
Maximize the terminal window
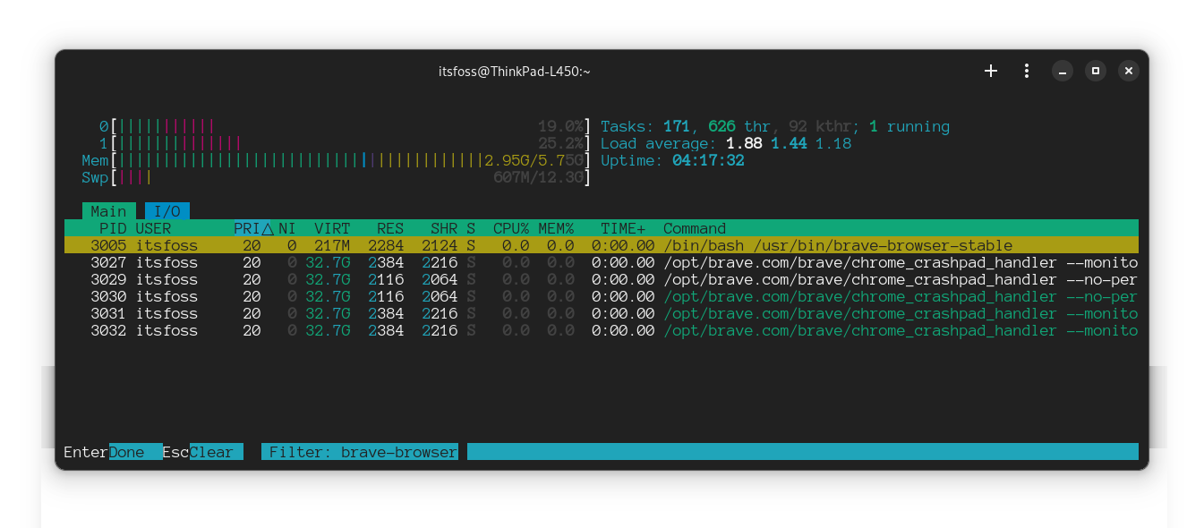click(x=1095, y=71)
